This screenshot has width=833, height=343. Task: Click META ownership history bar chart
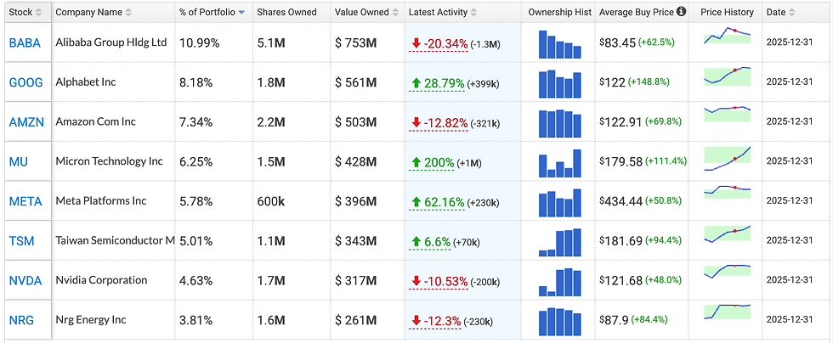pos(560,203)
